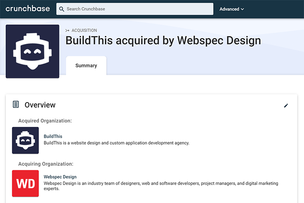Image resolution: width=304 pixels, height=203 pixels.
Task: Click the ACQUISITION label text
Action: [84, 30]
